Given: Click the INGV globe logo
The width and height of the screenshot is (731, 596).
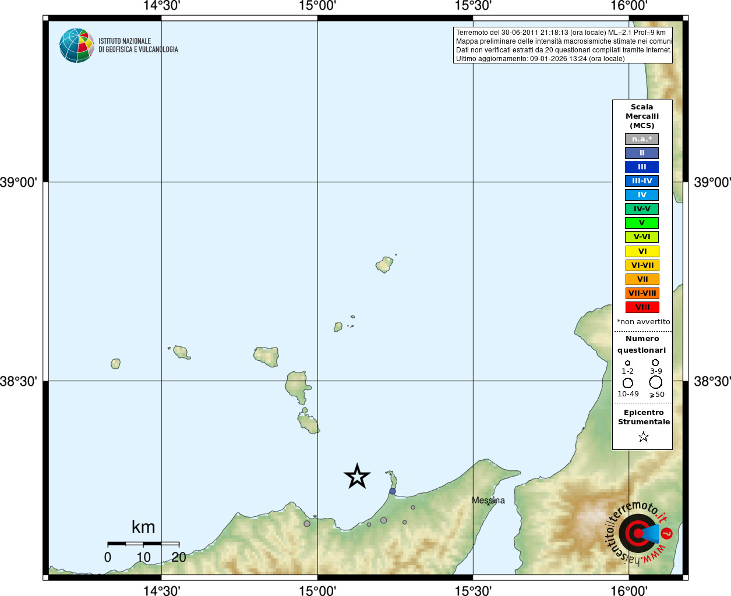Looking at the screenshot, I should point(77,45).
